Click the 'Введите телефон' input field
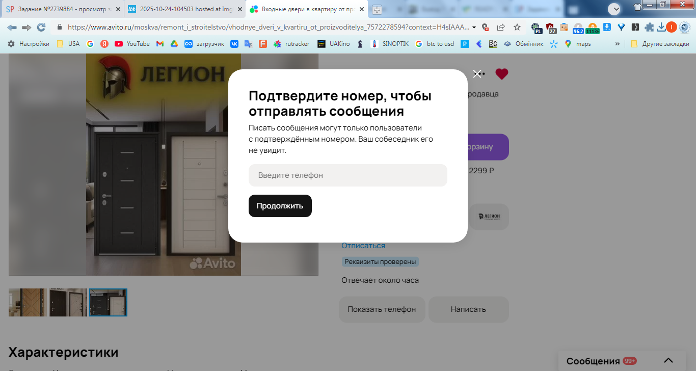Viewport: 696px width, 371px height. (x=348, y=175)
